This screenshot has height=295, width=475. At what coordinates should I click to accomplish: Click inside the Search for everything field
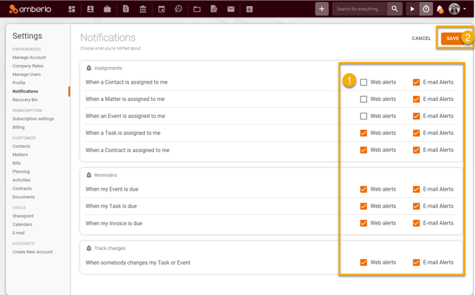coord(360,9)
